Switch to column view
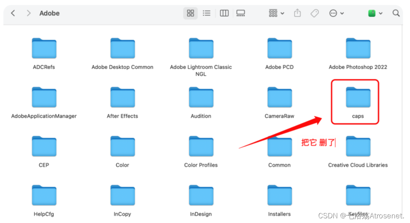Viewport: 410px width, 223px height. click(224, 13)
